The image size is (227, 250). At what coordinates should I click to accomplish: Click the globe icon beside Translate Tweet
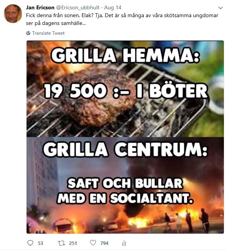(28, 33)
